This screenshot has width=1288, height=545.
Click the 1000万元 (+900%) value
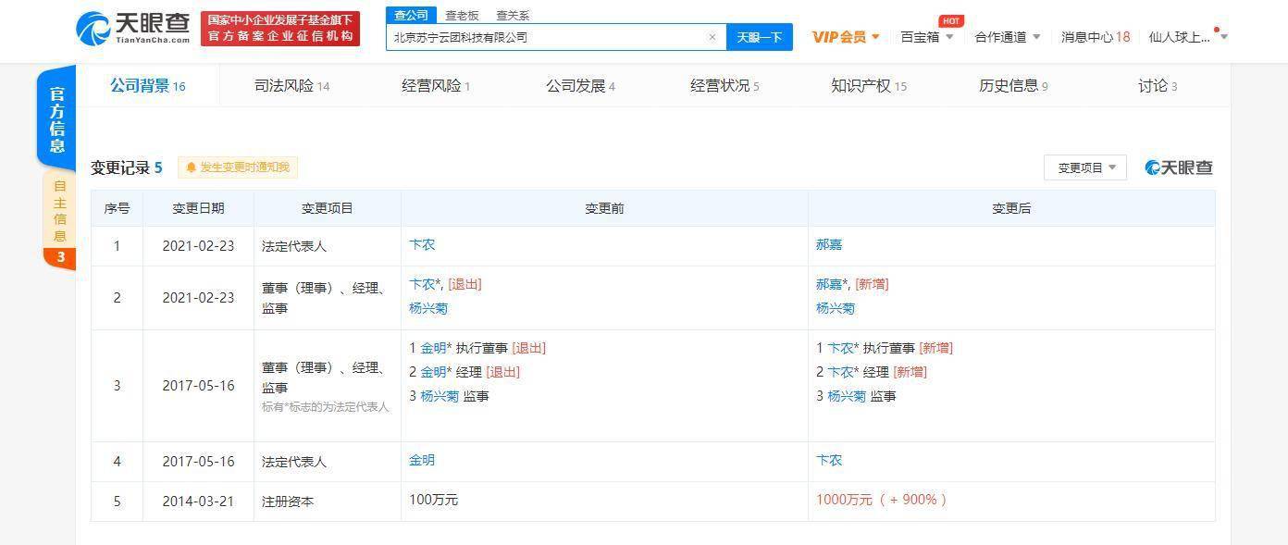[x=882, y=500]
